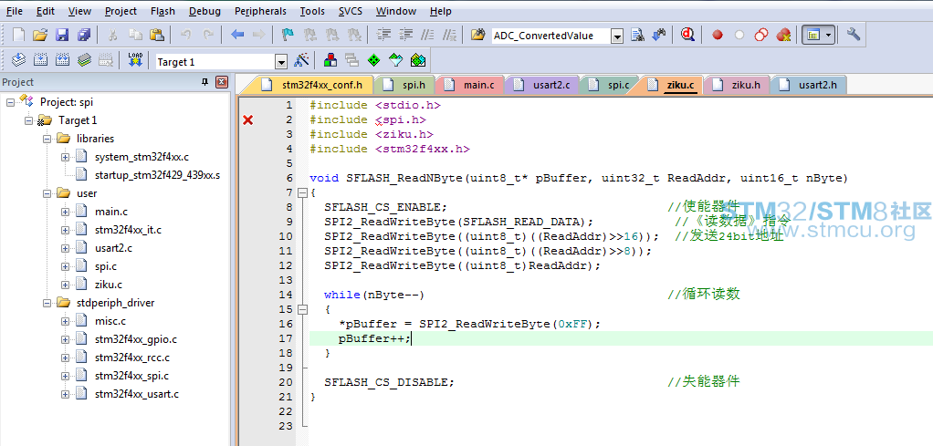Click the Pack Installer icon
Screen dimensions: 933x446
418,60
